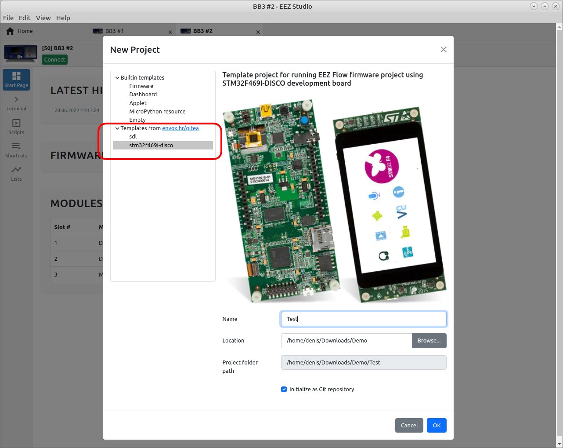The width and height of the screenshot is (563, 448).
Task: Click the Location path input field
Action: pyautogui.click(x=346, y=341)
